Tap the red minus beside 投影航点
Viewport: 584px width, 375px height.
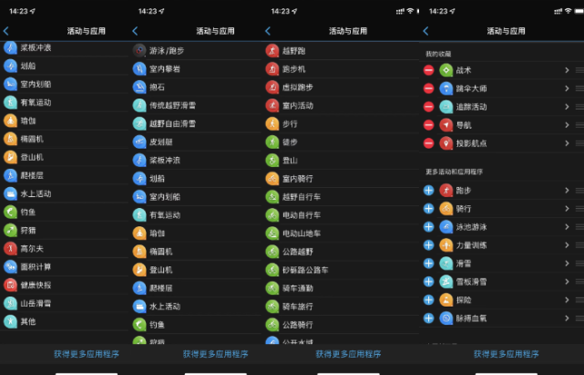pos(429,143)
